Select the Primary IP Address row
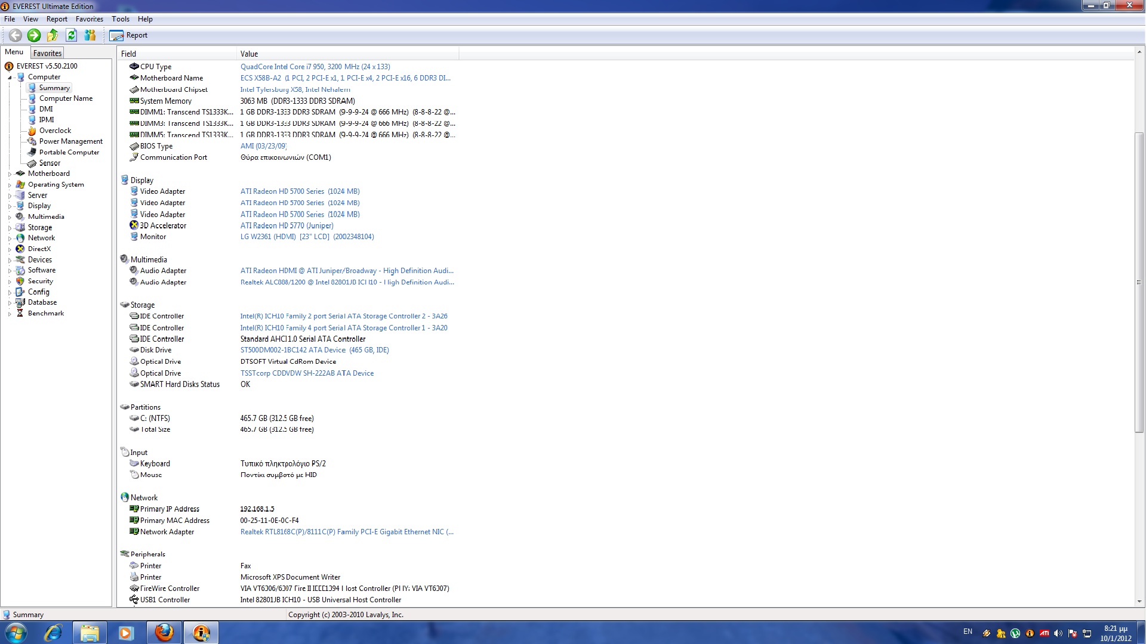Image resolution: width=1146 pixels, height=644 pixels. (x=288, y=509)
